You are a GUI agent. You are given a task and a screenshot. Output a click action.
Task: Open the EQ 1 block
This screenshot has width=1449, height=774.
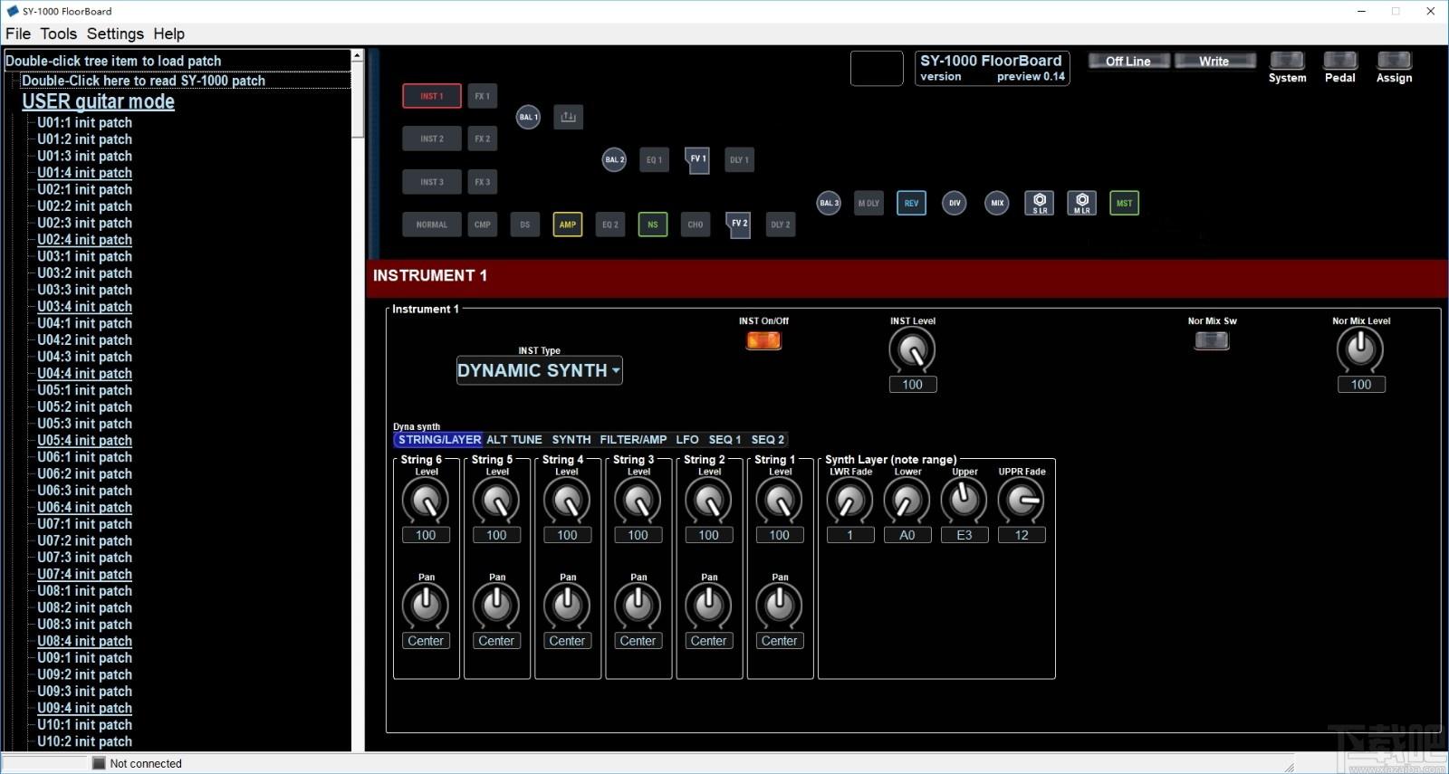point(654,160)
